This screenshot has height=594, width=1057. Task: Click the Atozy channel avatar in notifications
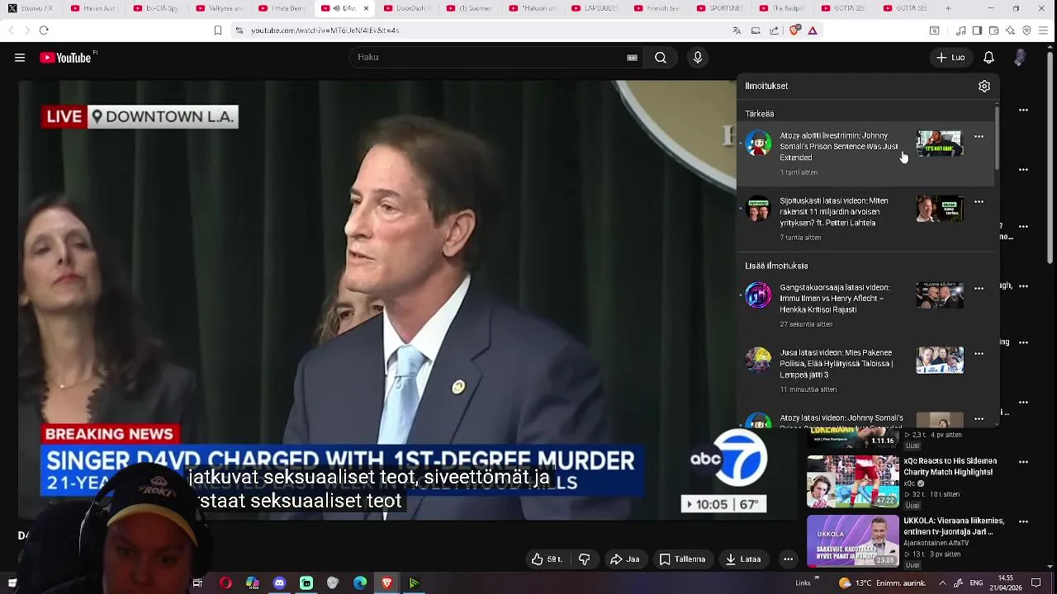pos(758,144)
